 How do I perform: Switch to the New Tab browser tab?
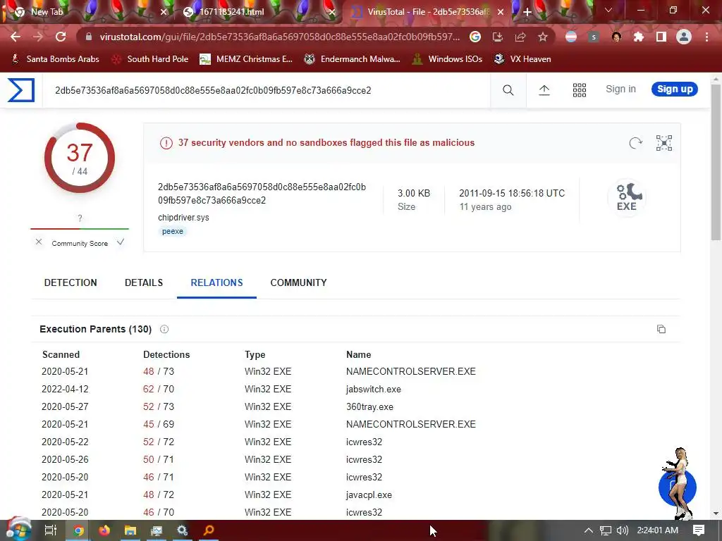[x=87, y=12]
